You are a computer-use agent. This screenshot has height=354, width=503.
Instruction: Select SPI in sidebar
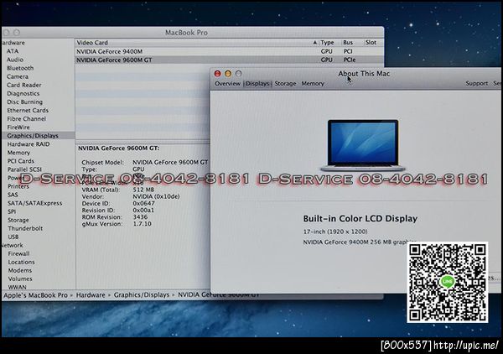coord(12,211)
